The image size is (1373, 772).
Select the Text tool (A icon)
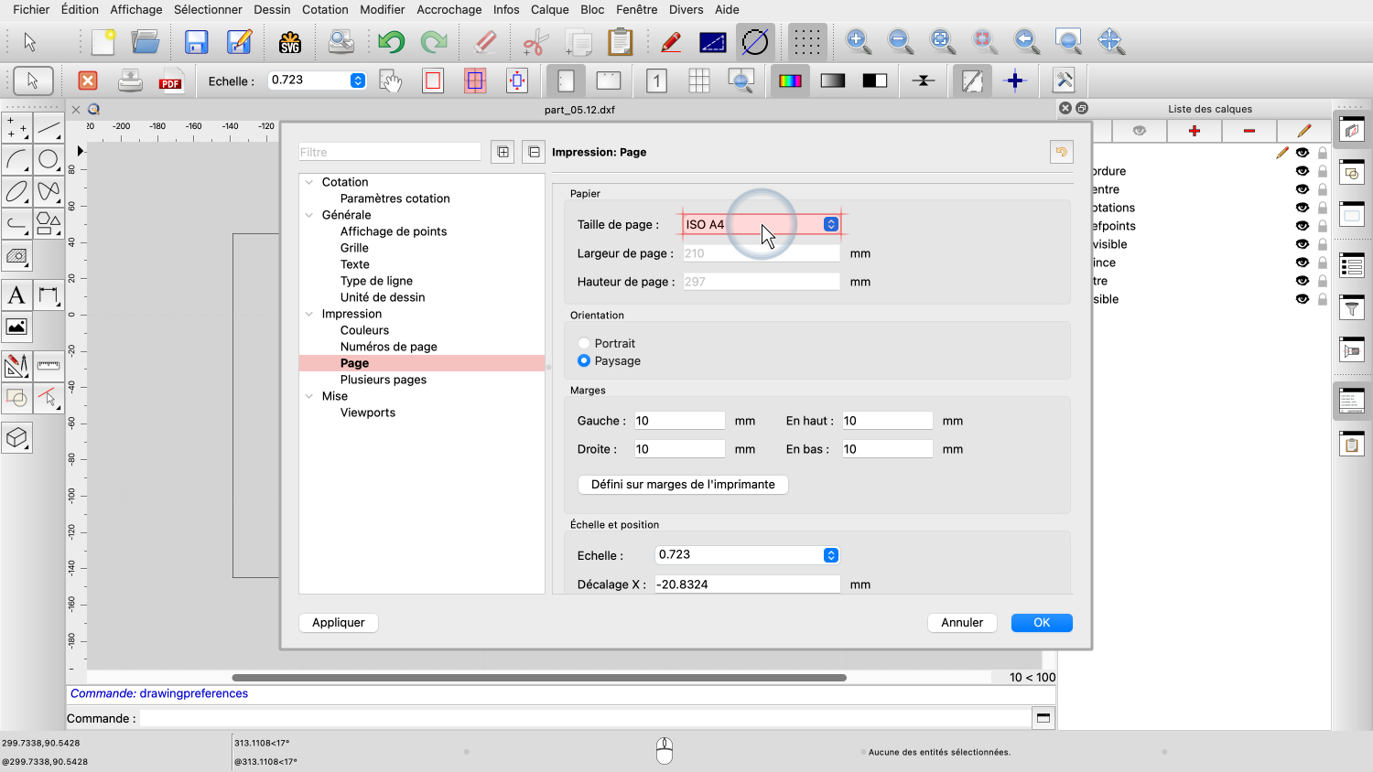pos(16,295)
